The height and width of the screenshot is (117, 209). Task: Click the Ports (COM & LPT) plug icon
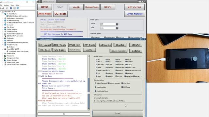click(5, 49)
